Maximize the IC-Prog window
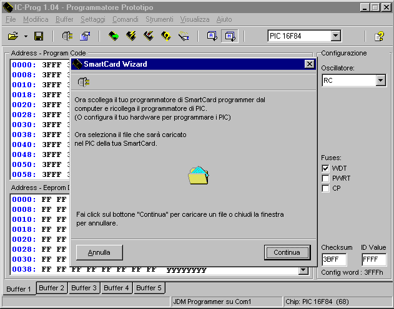 pyautogui.click(x=375, y=7)
